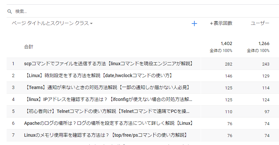Select row 6 Apacheのログの場所は title
Screen dimensions: 279x145
[109, 123]
